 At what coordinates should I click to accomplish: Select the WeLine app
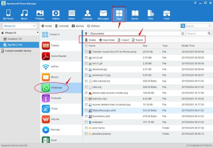coord(61,119)
